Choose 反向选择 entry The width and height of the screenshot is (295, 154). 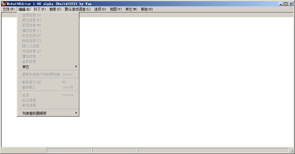[48, 100]
